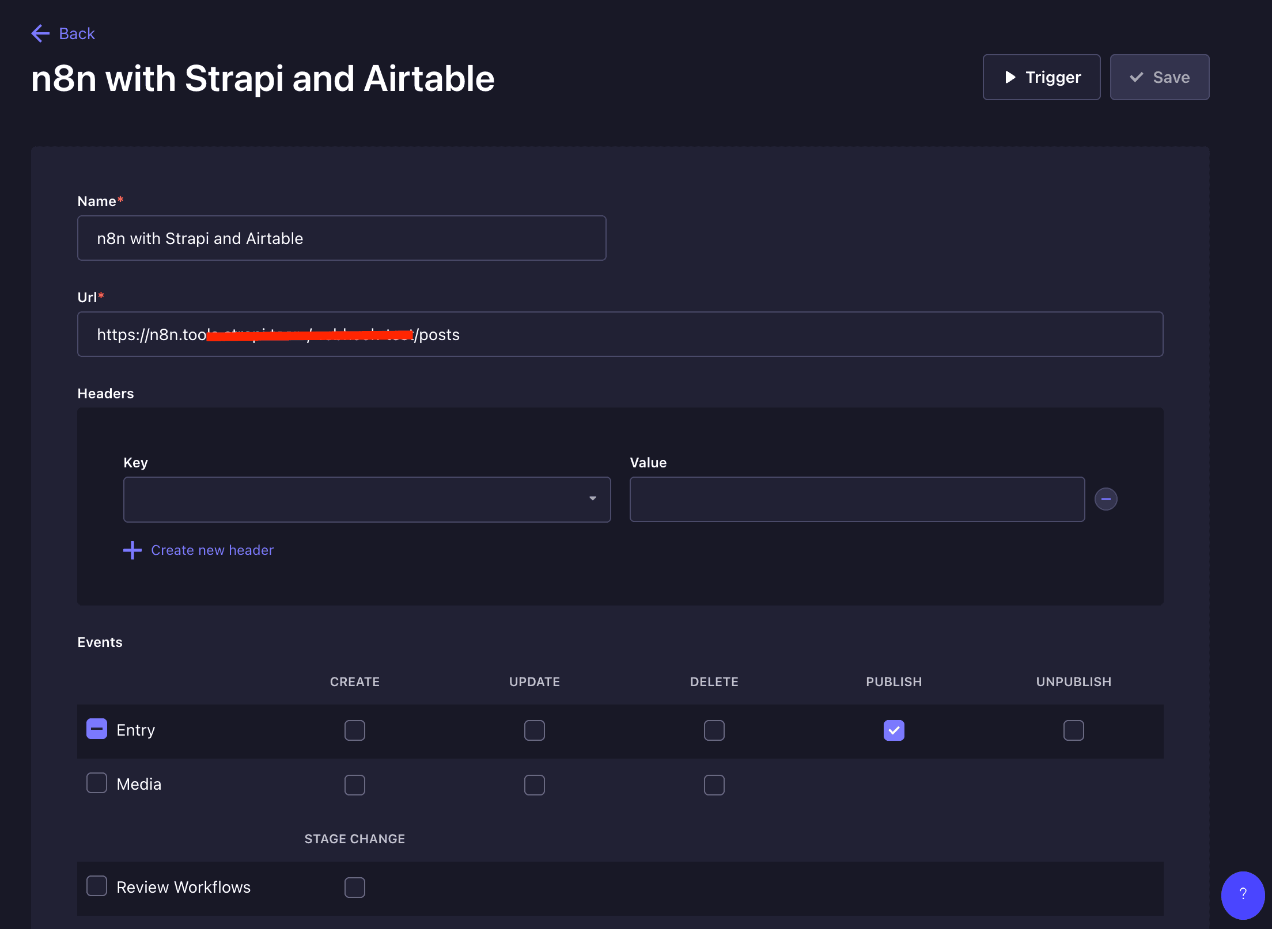Click the PUBLISH column header text
This screenshot has height=929, width=1272.
click(x=894, y=682)
